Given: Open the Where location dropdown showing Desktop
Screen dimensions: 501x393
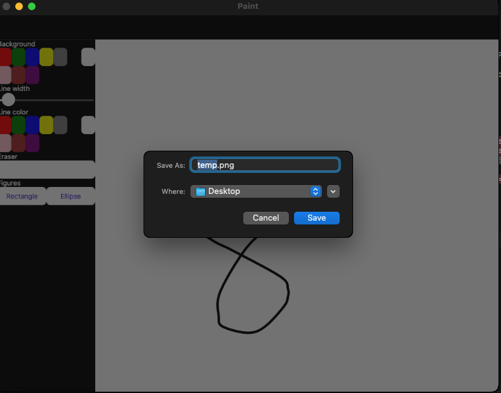Looking at the screenshot, I should pos(256,191).
